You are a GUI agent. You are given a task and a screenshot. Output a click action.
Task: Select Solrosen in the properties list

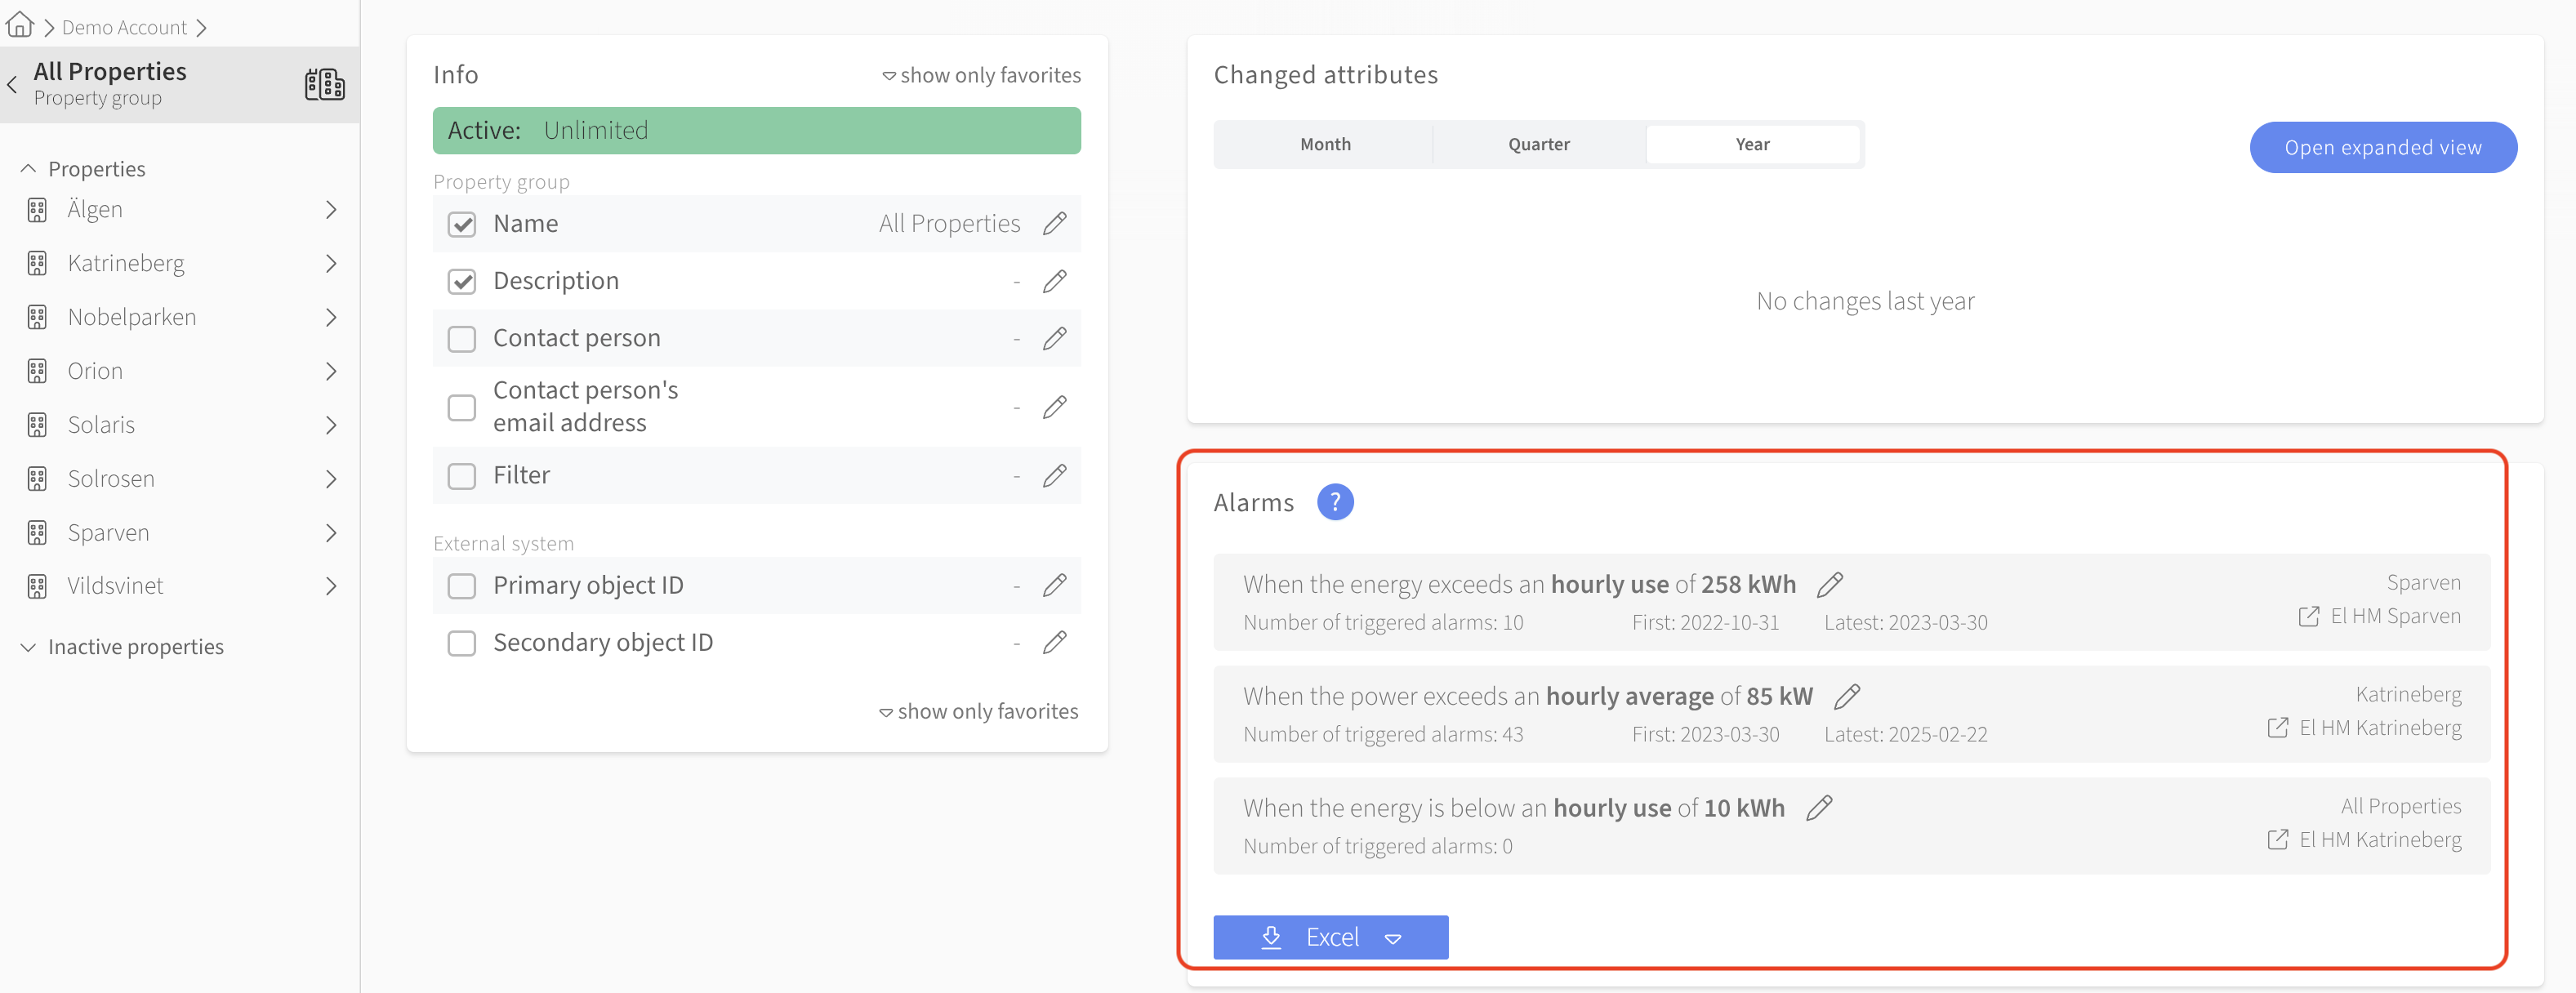coord(111,479)
